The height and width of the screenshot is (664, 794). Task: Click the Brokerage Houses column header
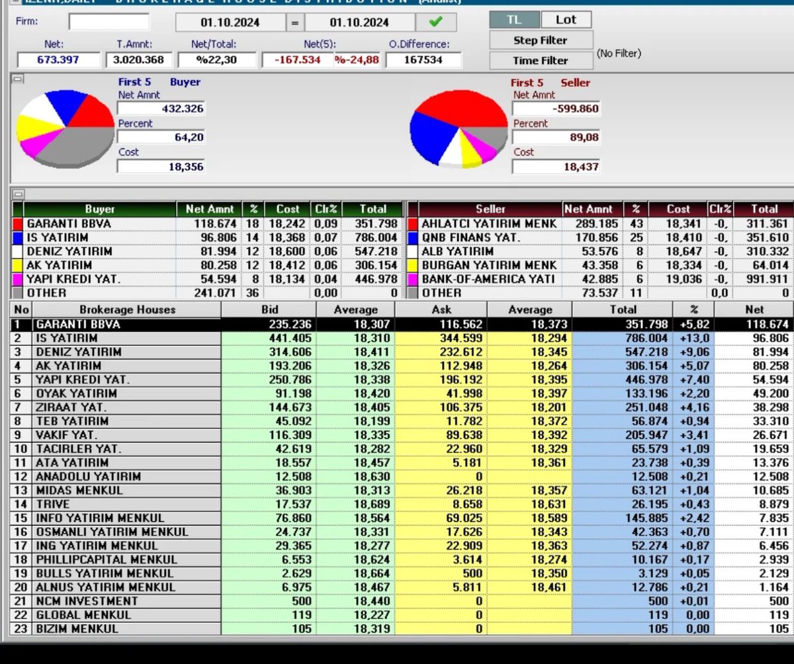coord(128,310)
